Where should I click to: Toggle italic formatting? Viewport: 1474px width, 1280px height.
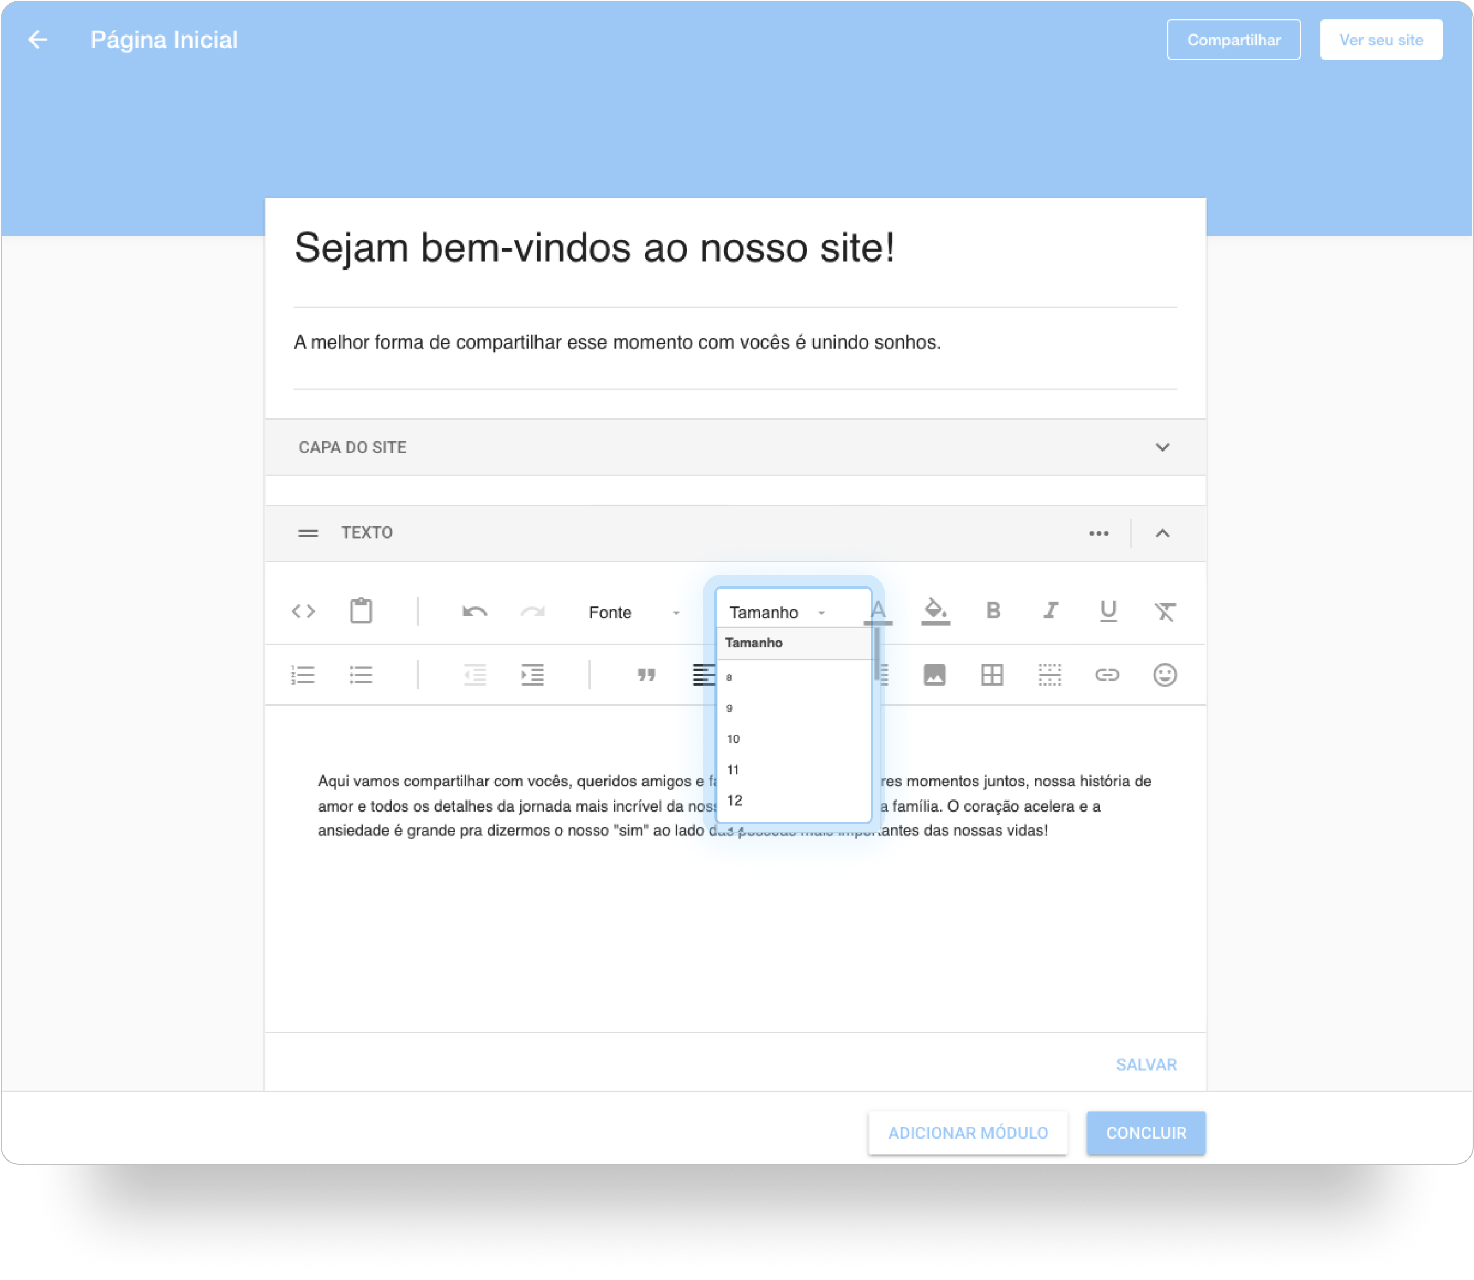tap(1050, 612)
